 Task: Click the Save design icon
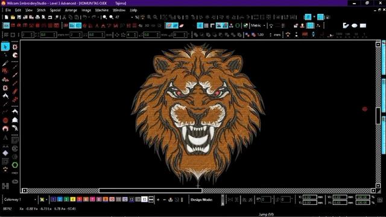coord(19,17)
